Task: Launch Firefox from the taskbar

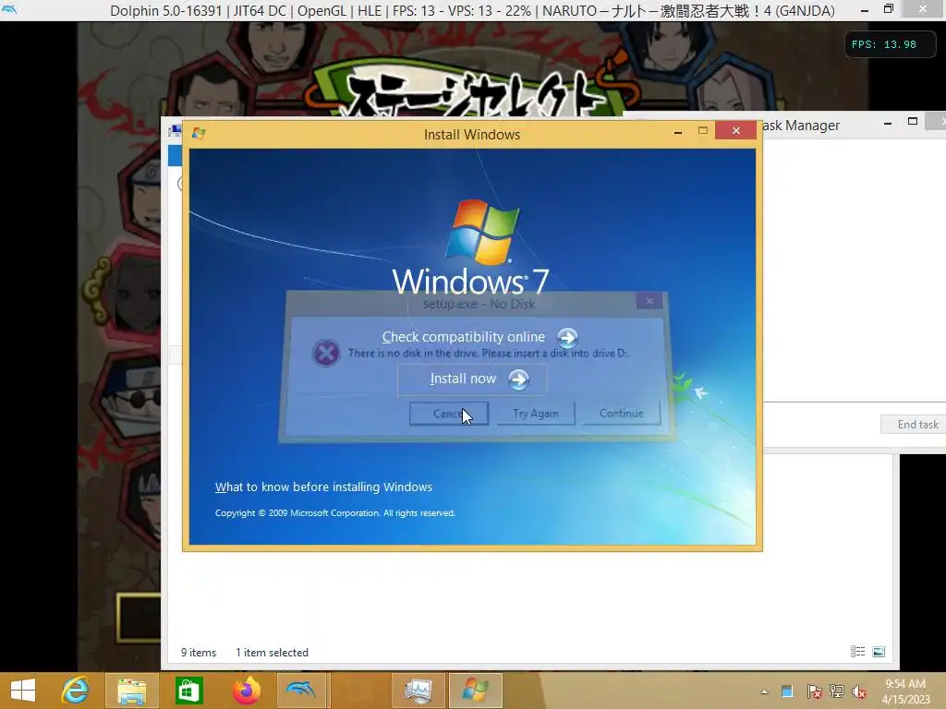Action: coord(246,691)
